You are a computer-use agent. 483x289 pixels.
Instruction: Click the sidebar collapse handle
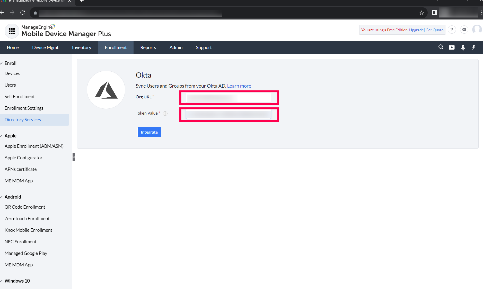[74, 157]
